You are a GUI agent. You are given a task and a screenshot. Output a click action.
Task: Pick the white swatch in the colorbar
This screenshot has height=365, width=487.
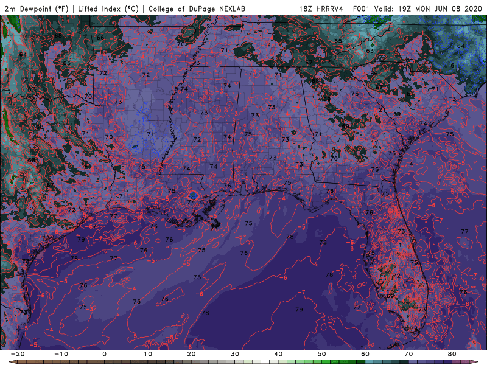click(x=265, y=362)
